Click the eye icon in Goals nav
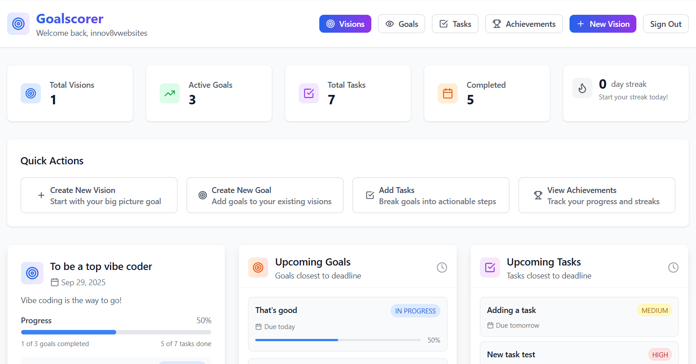 point(390,24)
